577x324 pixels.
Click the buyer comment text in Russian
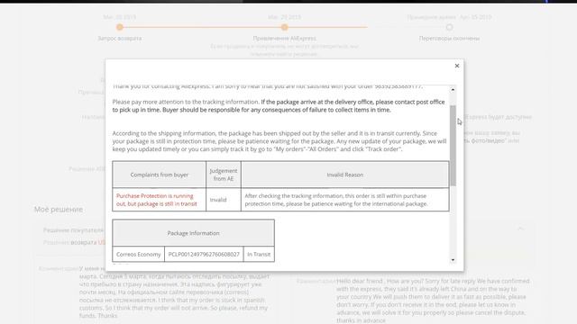point(174,292)
